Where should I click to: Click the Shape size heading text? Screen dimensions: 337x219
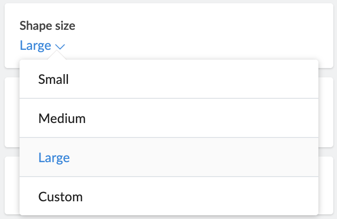47,26
